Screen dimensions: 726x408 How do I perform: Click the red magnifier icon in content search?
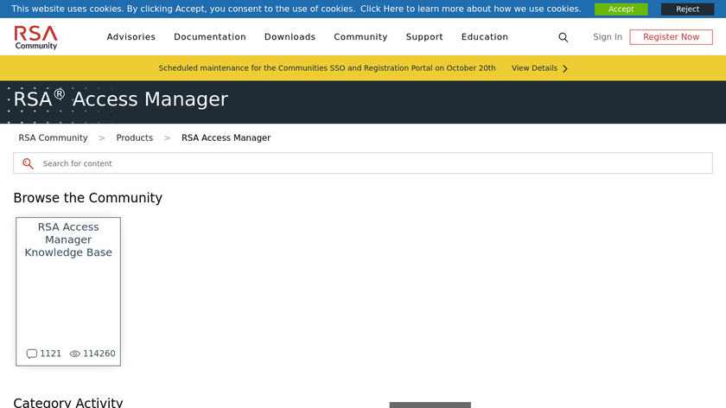[28, 163]
